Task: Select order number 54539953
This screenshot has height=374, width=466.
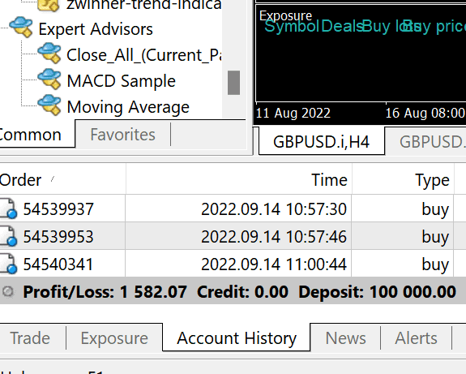Action: coord(58,237)
